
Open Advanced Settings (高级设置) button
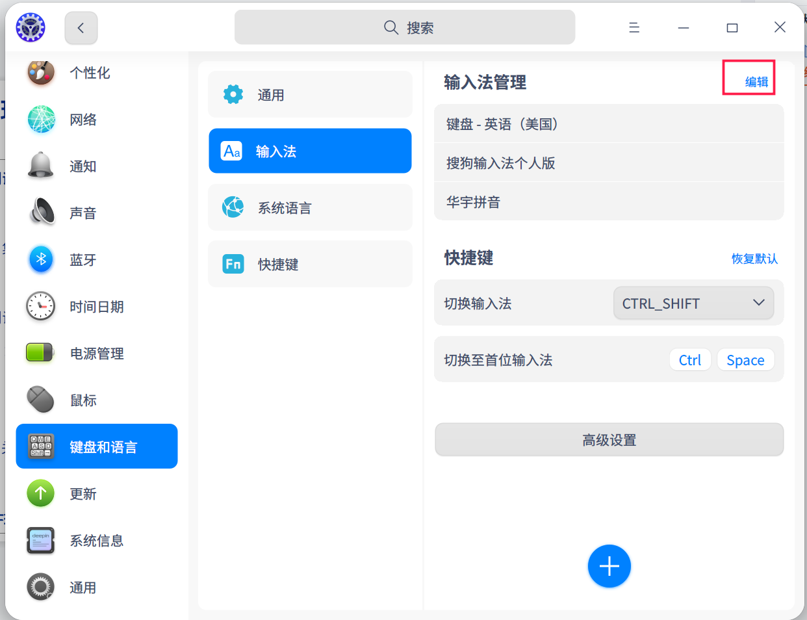609,440
